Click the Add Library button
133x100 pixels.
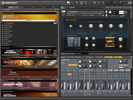7,9
